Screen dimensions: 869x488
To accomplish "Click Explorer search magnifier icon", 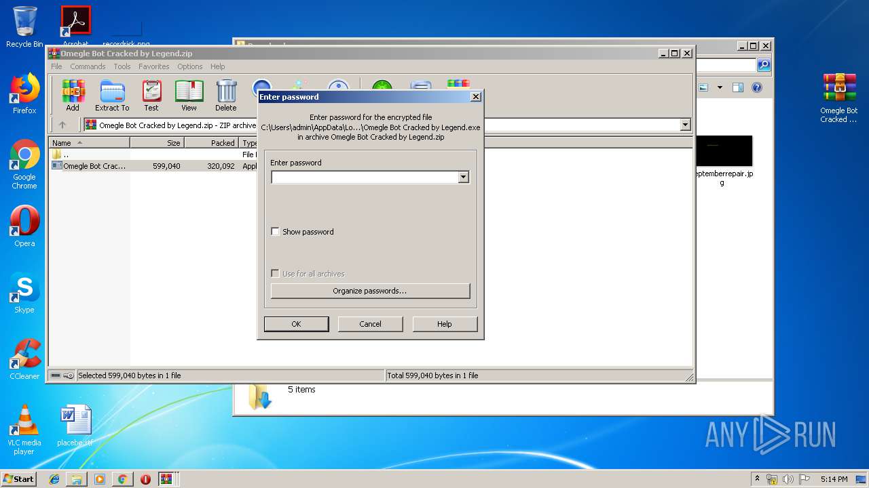I will [x=764, y=65].
